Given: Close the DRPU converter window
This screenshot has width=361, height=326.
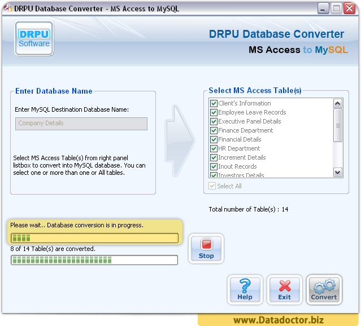Looking at the screenshot, I should tap(349, 8).
